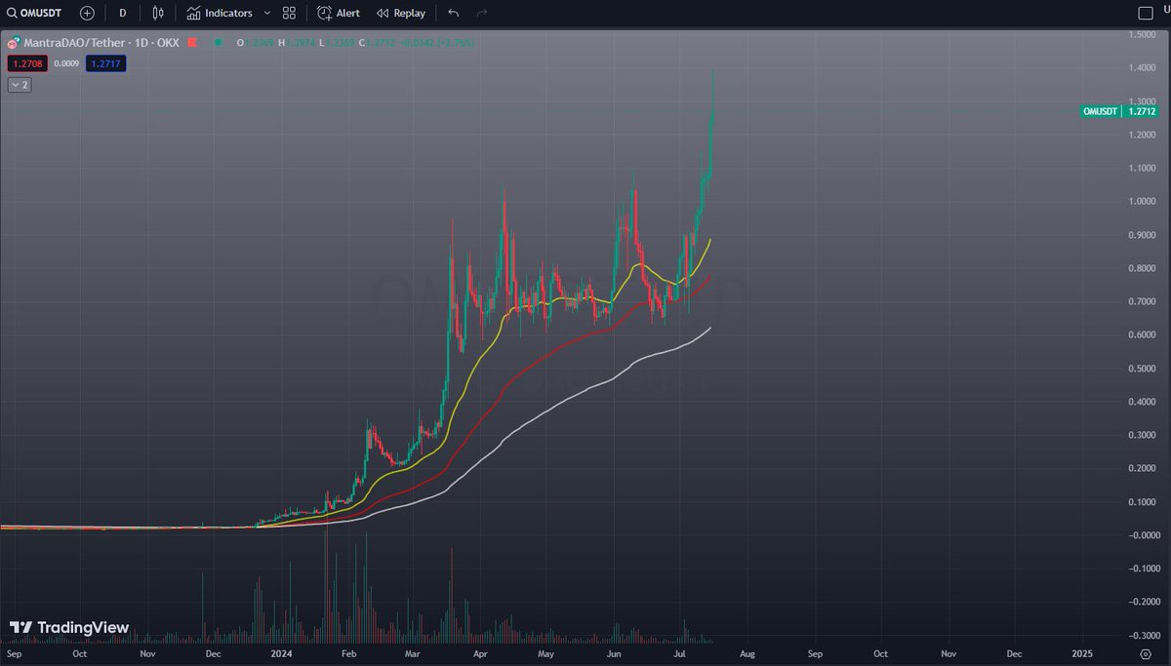Image resolution: width=1171 pixels, height=666 pixels.
Task: Change the D time interval
Action: click(x=122, y=14)
